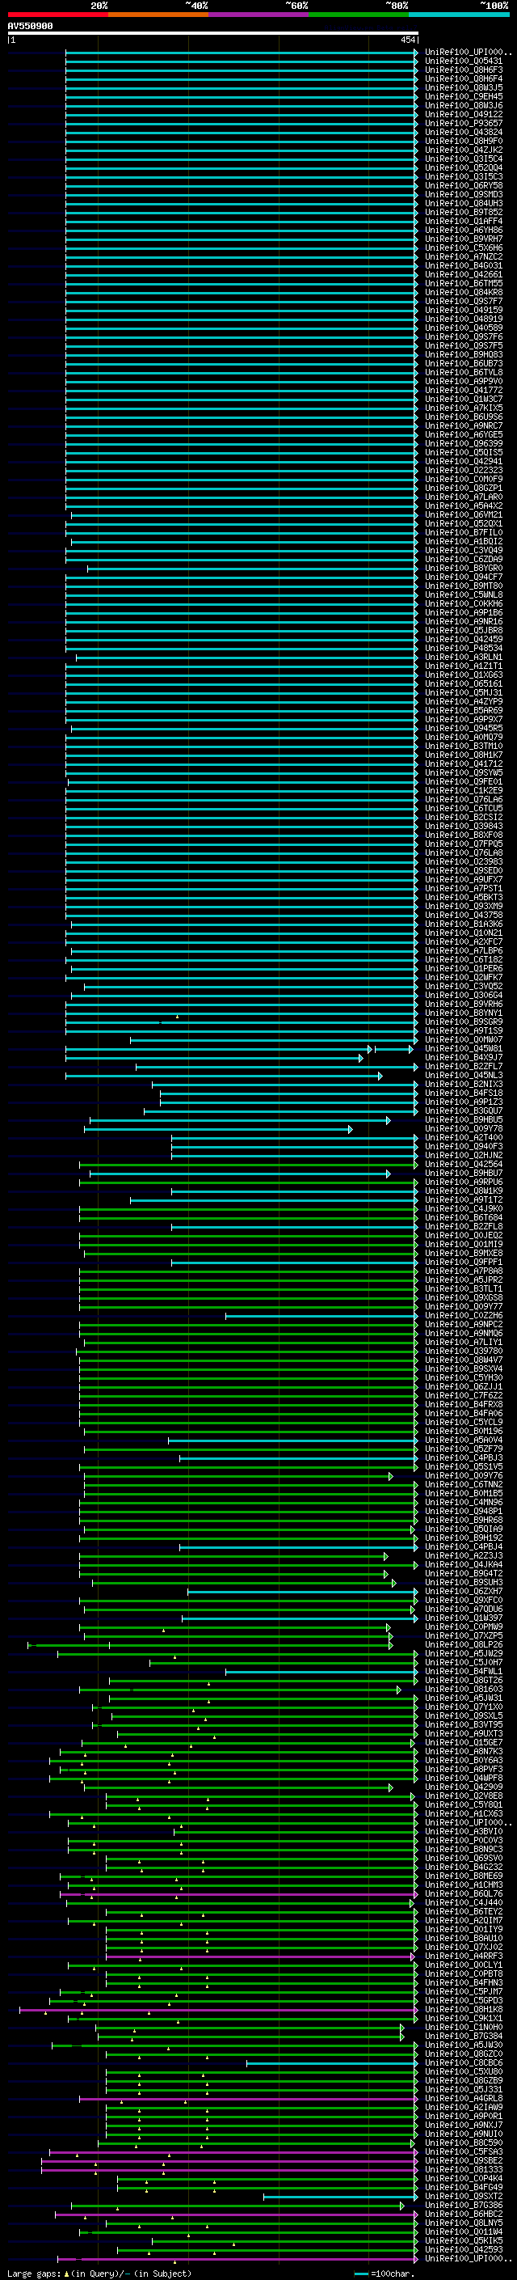Open hit UniRef100_C5FSA3
Image resolution: width=517 pixels, height=2280 pixels.
pos(464,2151)
